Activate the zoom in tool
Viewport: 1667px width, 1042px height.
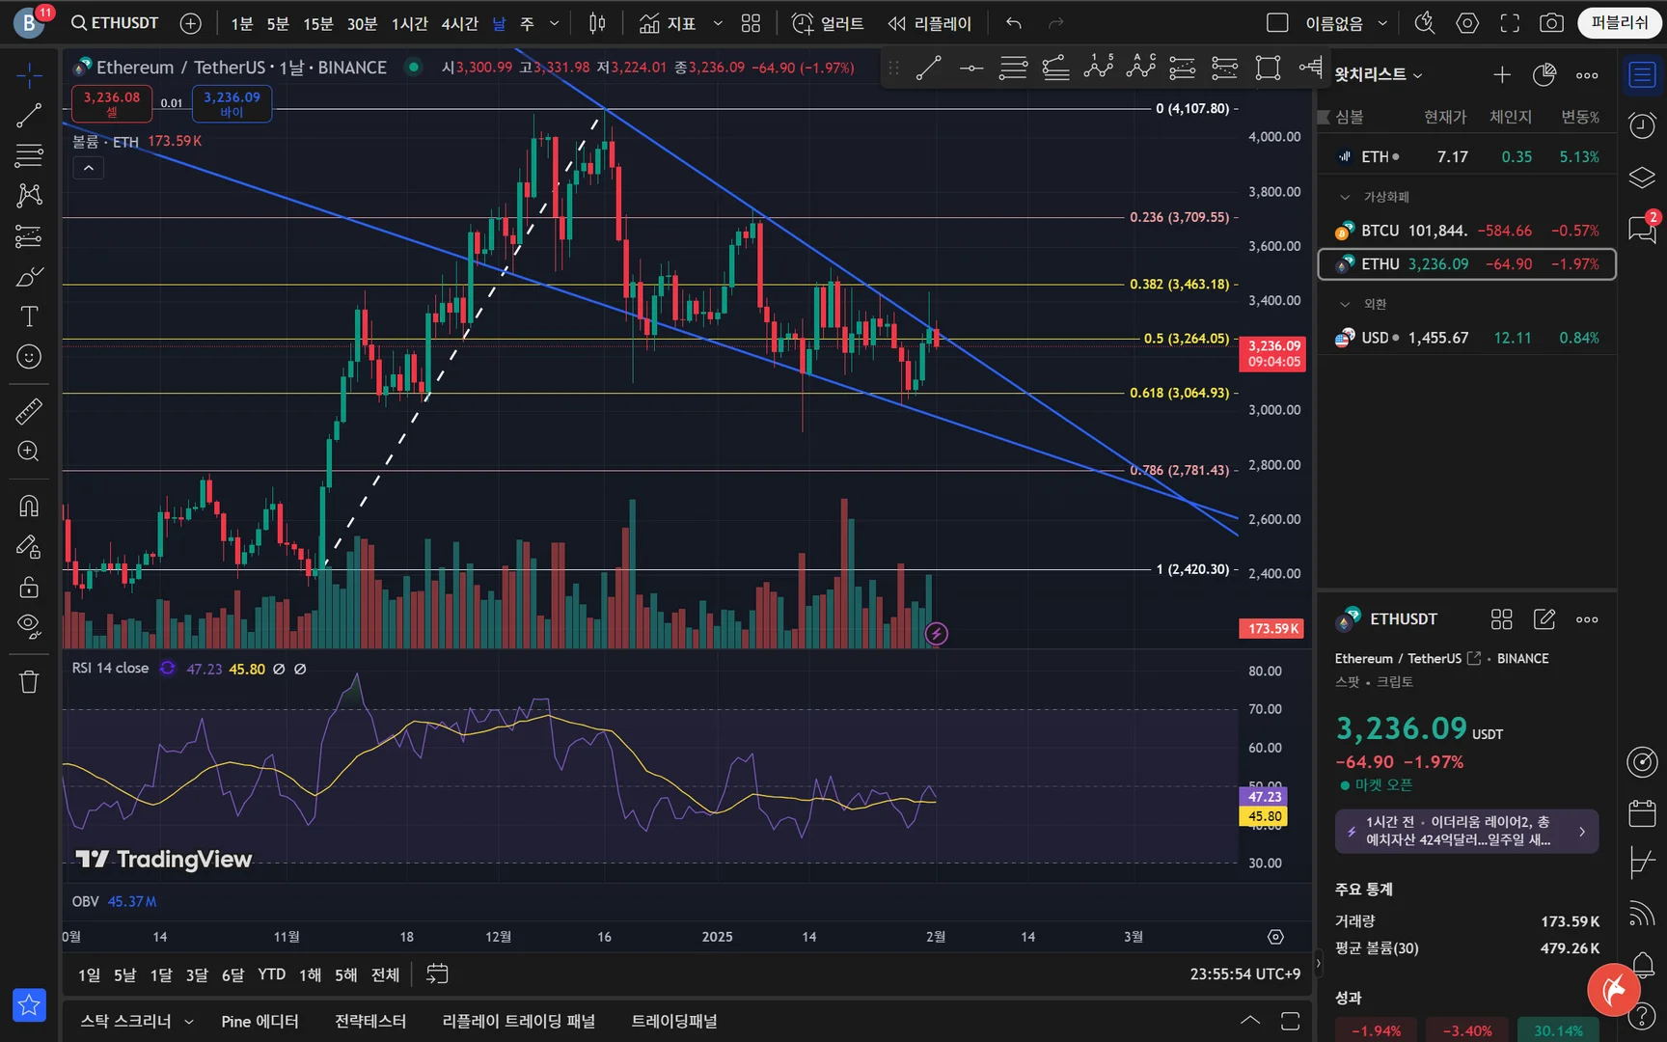tap(29, 452)
